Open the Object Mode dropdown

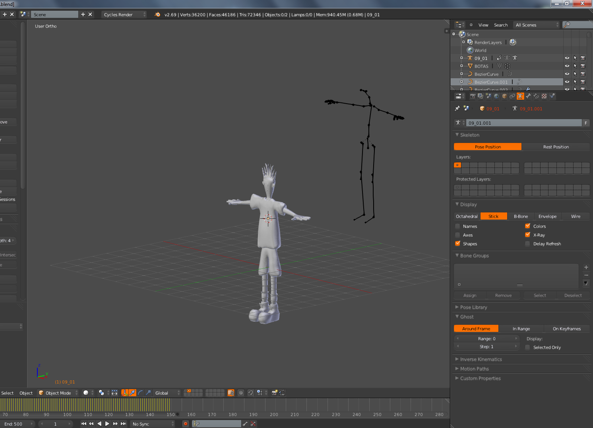pyautogui.click(x=58, y=393)
